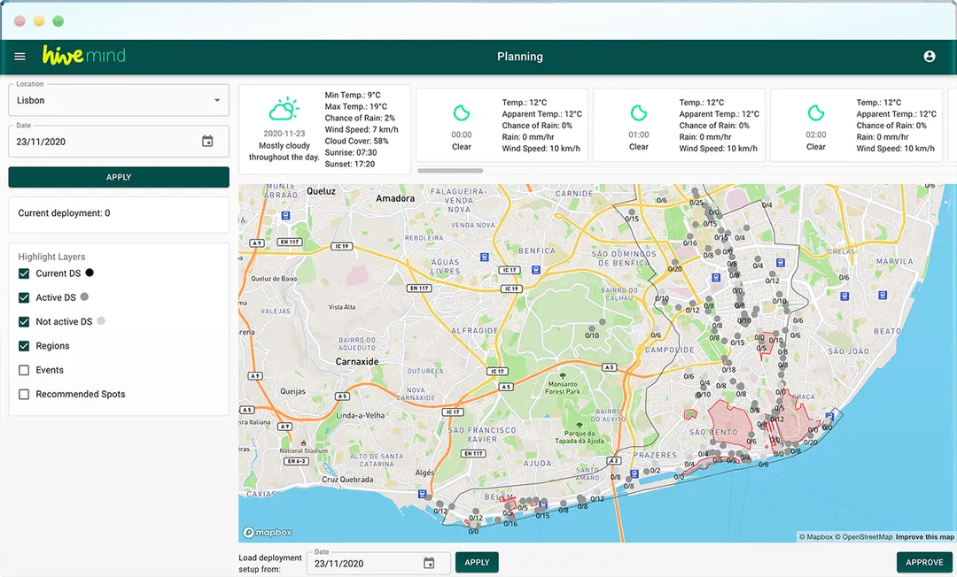The image size is (957, 577).
Task: Click the Cloud Cover: 58% weather text
Action: [356, 141]
